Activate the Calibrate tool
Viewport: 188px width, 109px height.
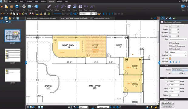pos(57,7)
